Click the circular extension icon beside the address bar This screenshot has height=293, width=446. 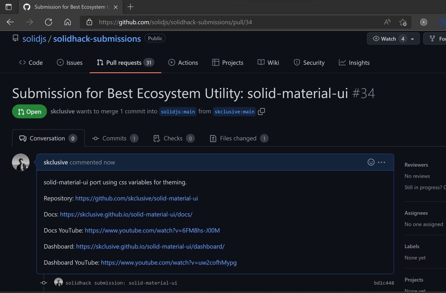(424, 22)
